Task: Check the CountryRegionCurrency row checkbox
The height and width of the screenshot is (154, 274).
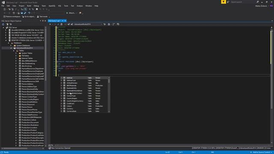Action: (x=61, y=101)
